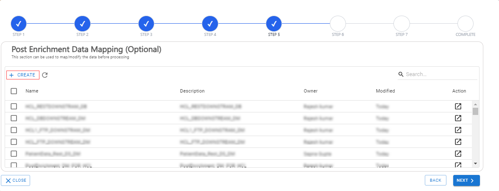Open the third row's action icon

tap(458, 130)
